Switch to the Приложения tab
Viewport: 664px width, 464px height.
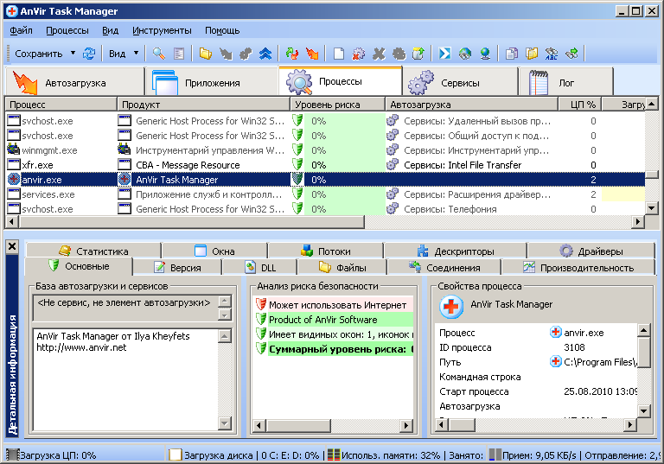(211, 82)
